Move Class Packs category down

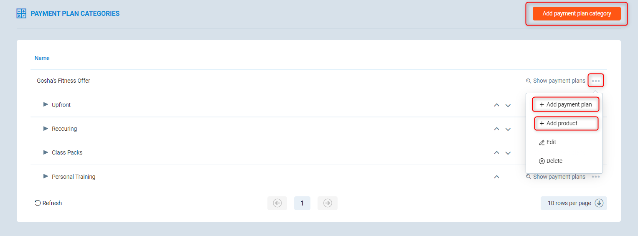coord(508,153)
